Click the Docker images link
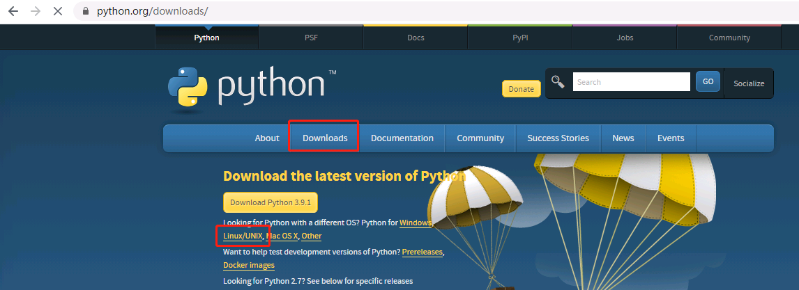 click(x=249, y=265)
